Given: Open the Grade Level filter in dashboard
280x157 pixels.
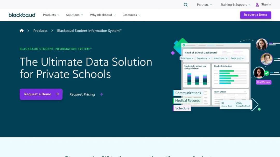Looking at the screenshot, I should (237, 58).
